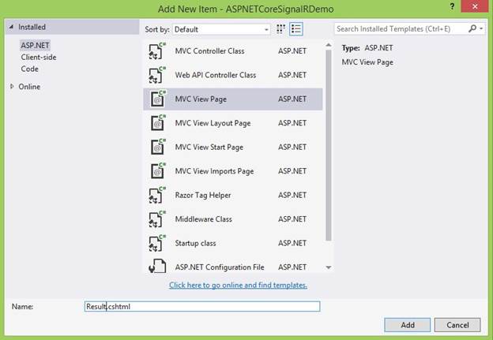This screenshot has width=493, height=340.
Task: Click the Startup class template icon
Action: [x=157, y=243]
